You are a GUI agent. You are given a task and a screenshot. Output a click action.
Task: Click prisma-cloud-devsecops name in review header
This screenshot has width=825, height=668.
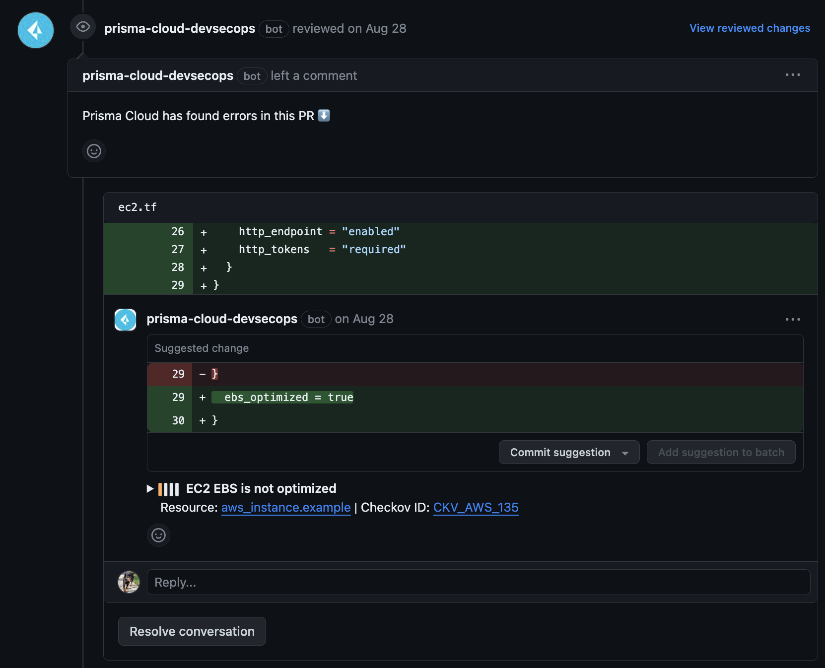(x=180, y=29)
